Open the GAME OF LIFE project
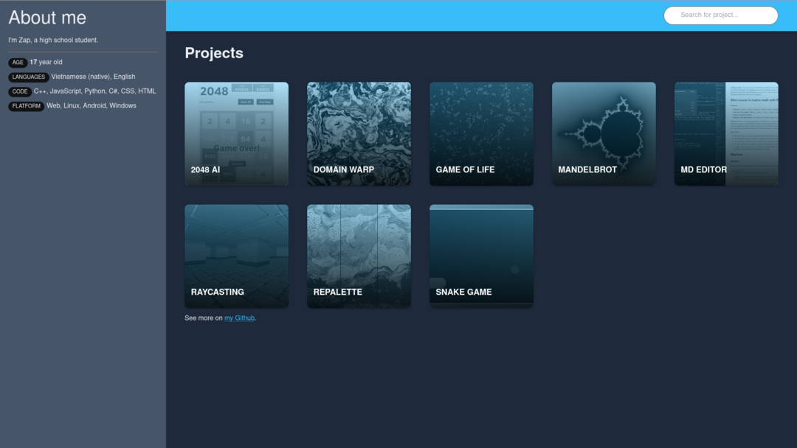The image size is (797, 448). [x=481, y=133]
